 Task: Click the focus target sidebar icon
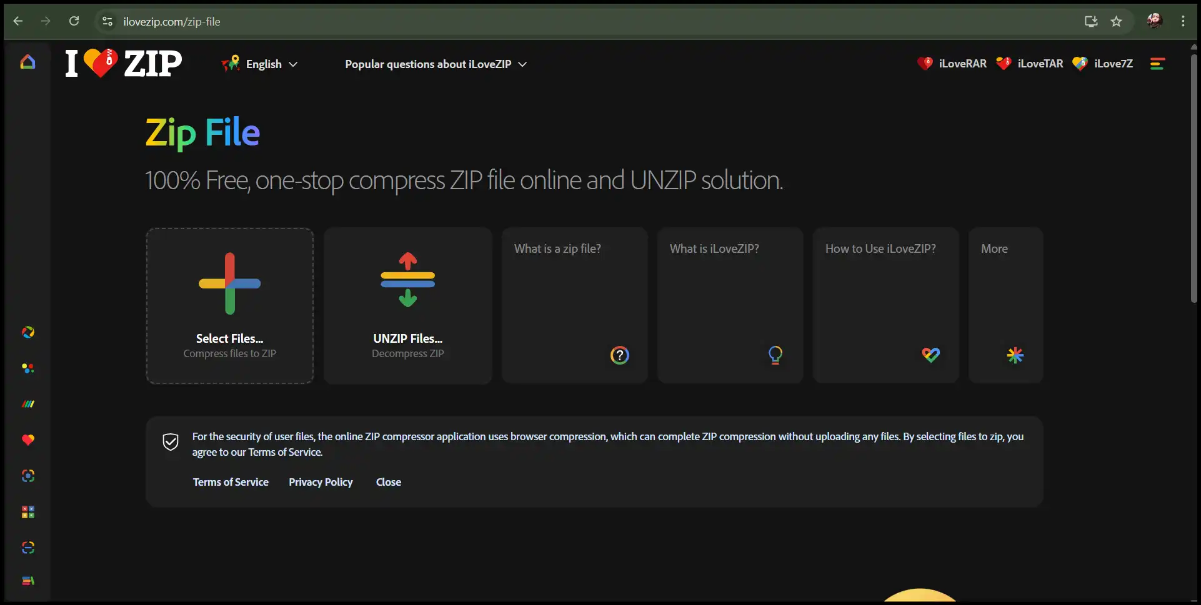click(x=28, y=476)
